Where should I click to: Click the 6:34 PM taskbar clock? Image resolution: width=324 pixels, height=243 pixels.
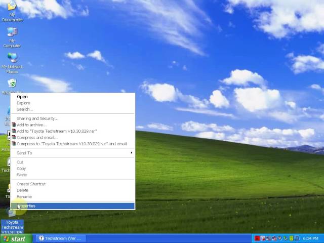click(x=310, y=238)
